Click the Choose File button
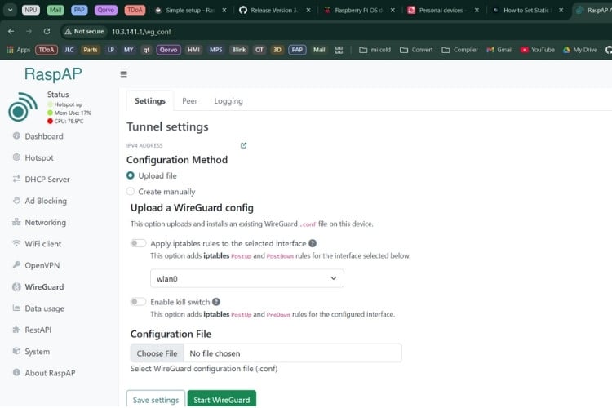Viewport: 612px width, 408px height. (x=157, y=353)
